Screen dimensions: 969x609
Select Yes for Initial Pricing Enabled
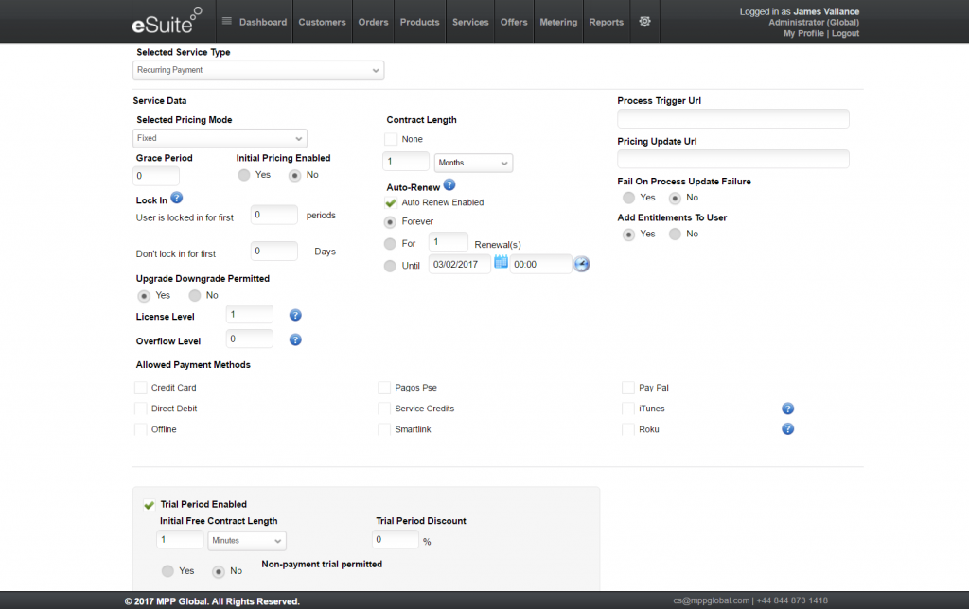244,175
